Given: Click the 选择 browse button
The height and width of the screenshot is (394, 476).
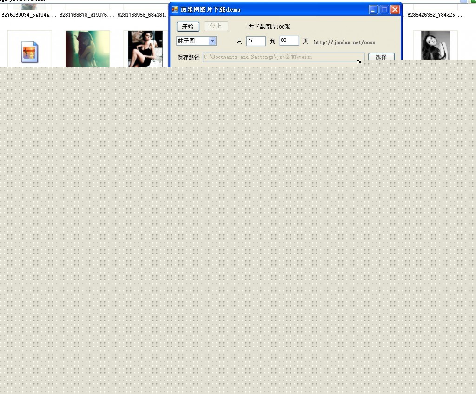Looking at the screenshot, I should 381,57.
